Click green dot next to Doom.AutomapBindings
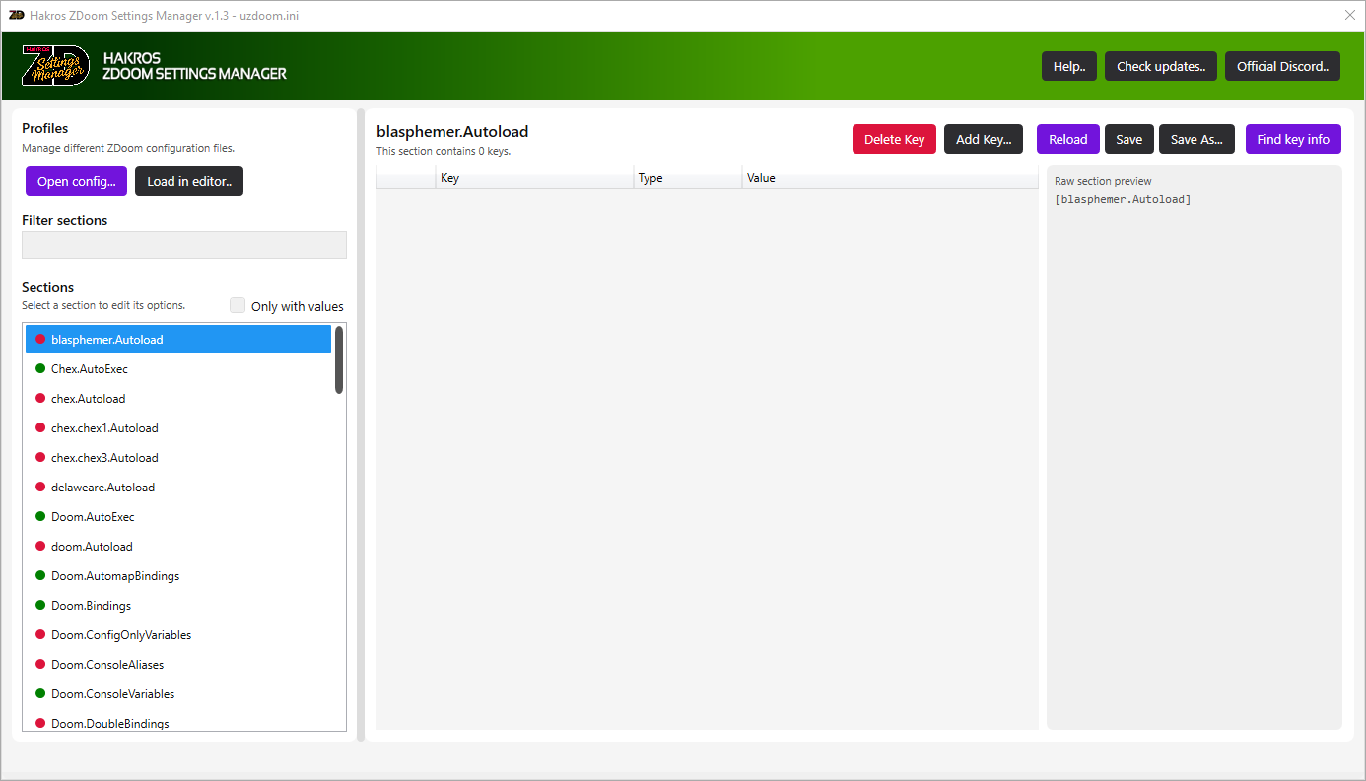Image resolution: width=1366 pixels, height=781 pixels. (x=40, y=575)
